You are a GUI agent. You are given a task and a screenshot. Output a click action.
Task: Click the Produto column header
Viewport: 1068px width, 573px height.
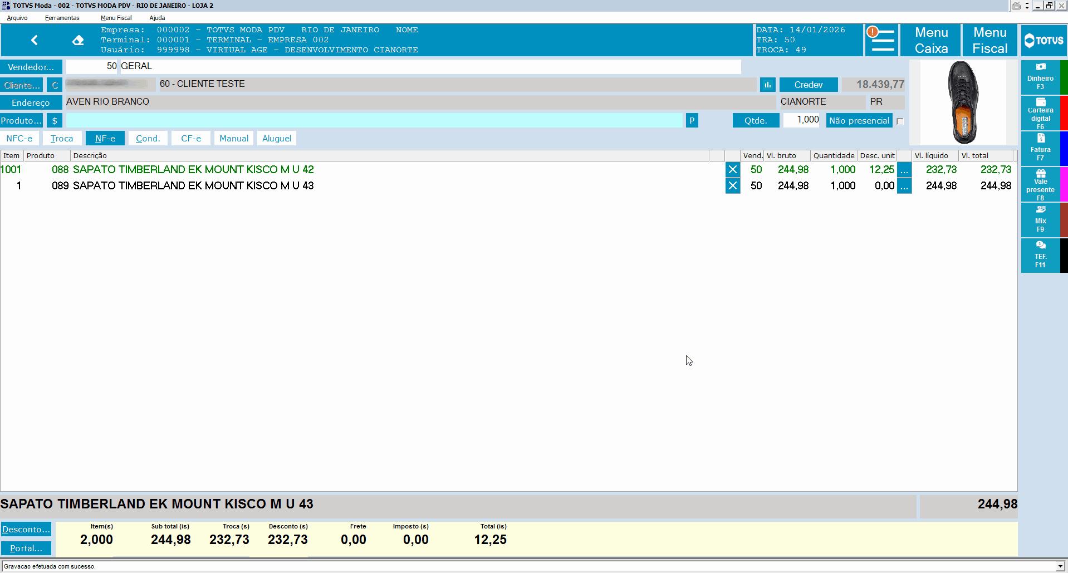47,156
